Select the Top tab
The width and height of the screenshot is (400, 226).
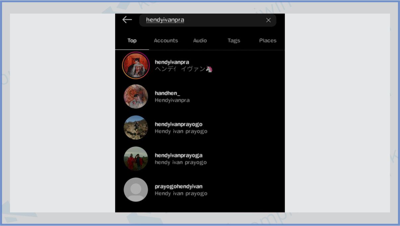coord(132,40)
